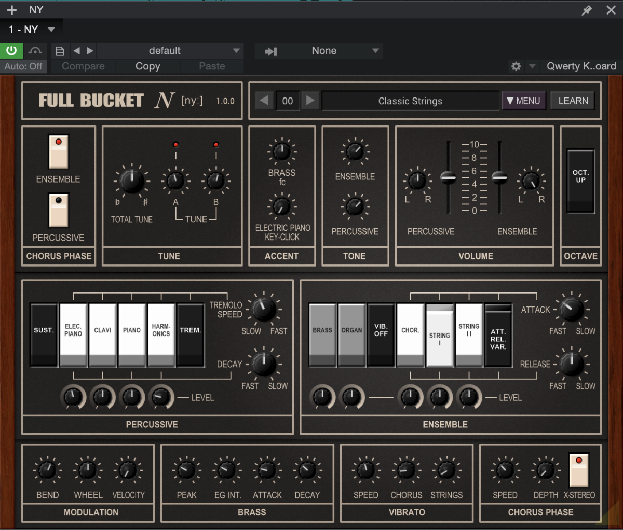Click the Percussive tone knob
Screen dimensions: 623x530
click(355, 207)
